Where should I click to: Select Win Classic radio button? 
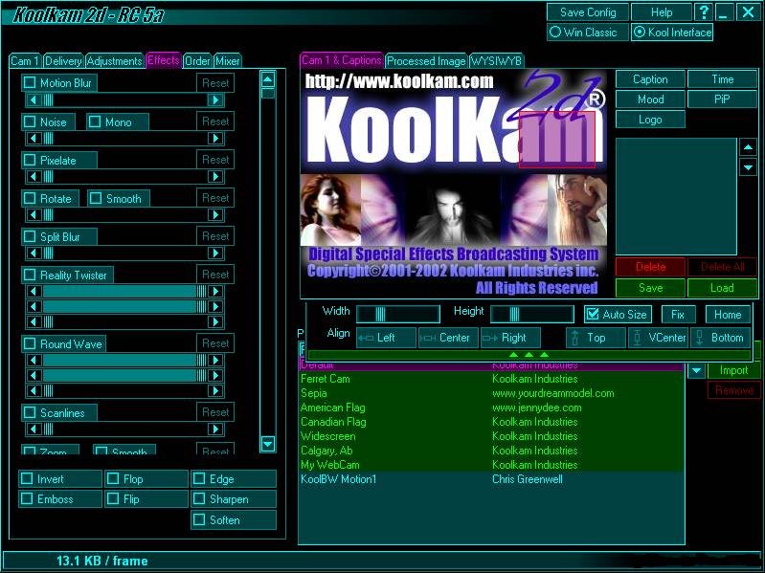tap(555, 33)
